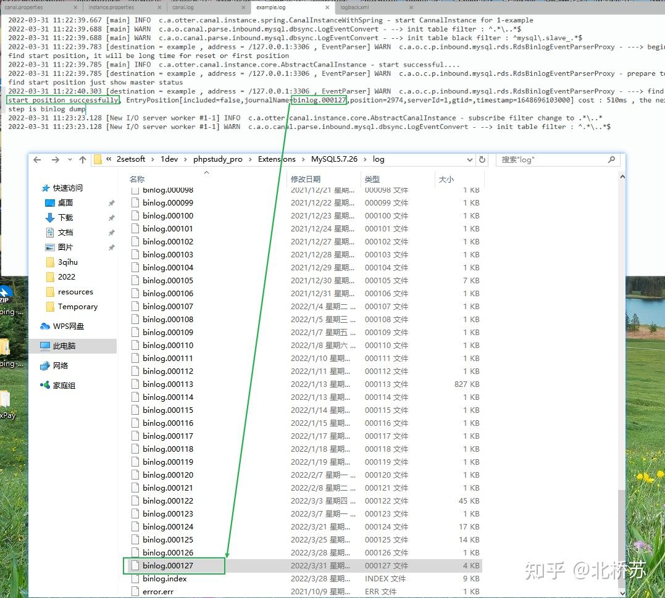Expand the address bar history dropdown
Image resolution: width=665 pixels, height=598 pixels.
click(x=469, y=160)
